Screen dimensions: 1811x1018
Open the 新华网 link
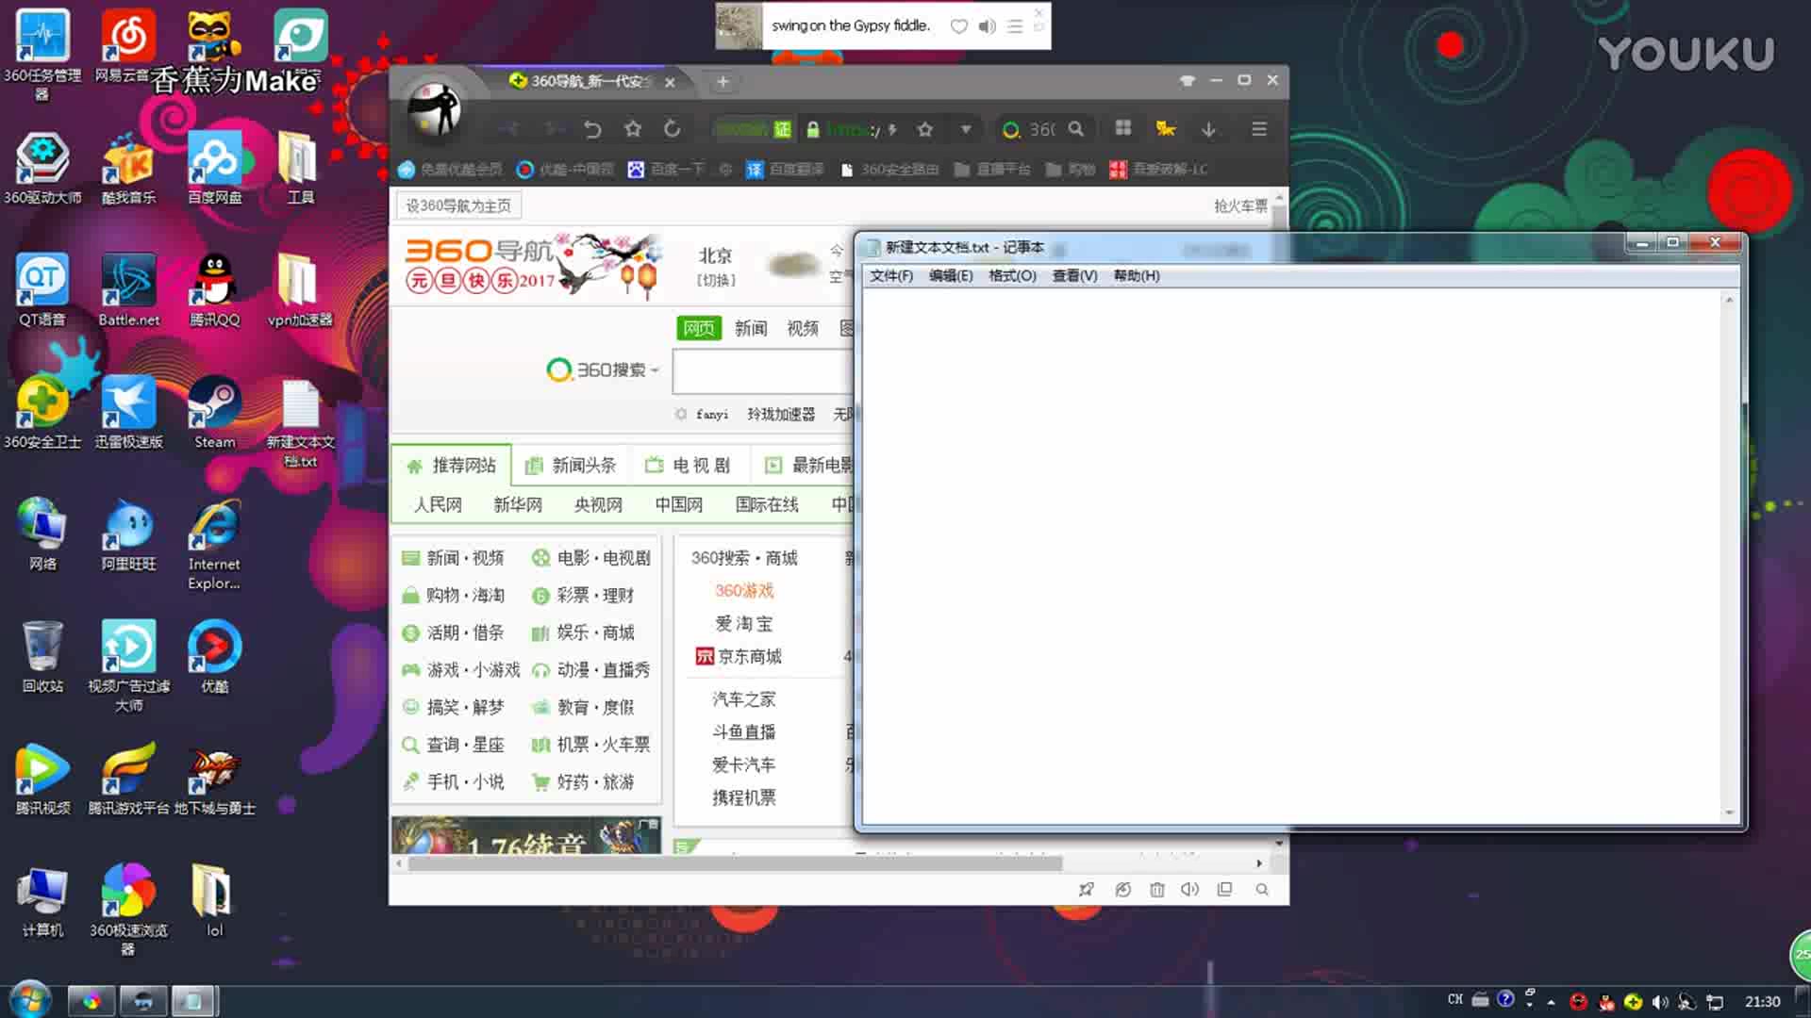(x=518, y=504)
